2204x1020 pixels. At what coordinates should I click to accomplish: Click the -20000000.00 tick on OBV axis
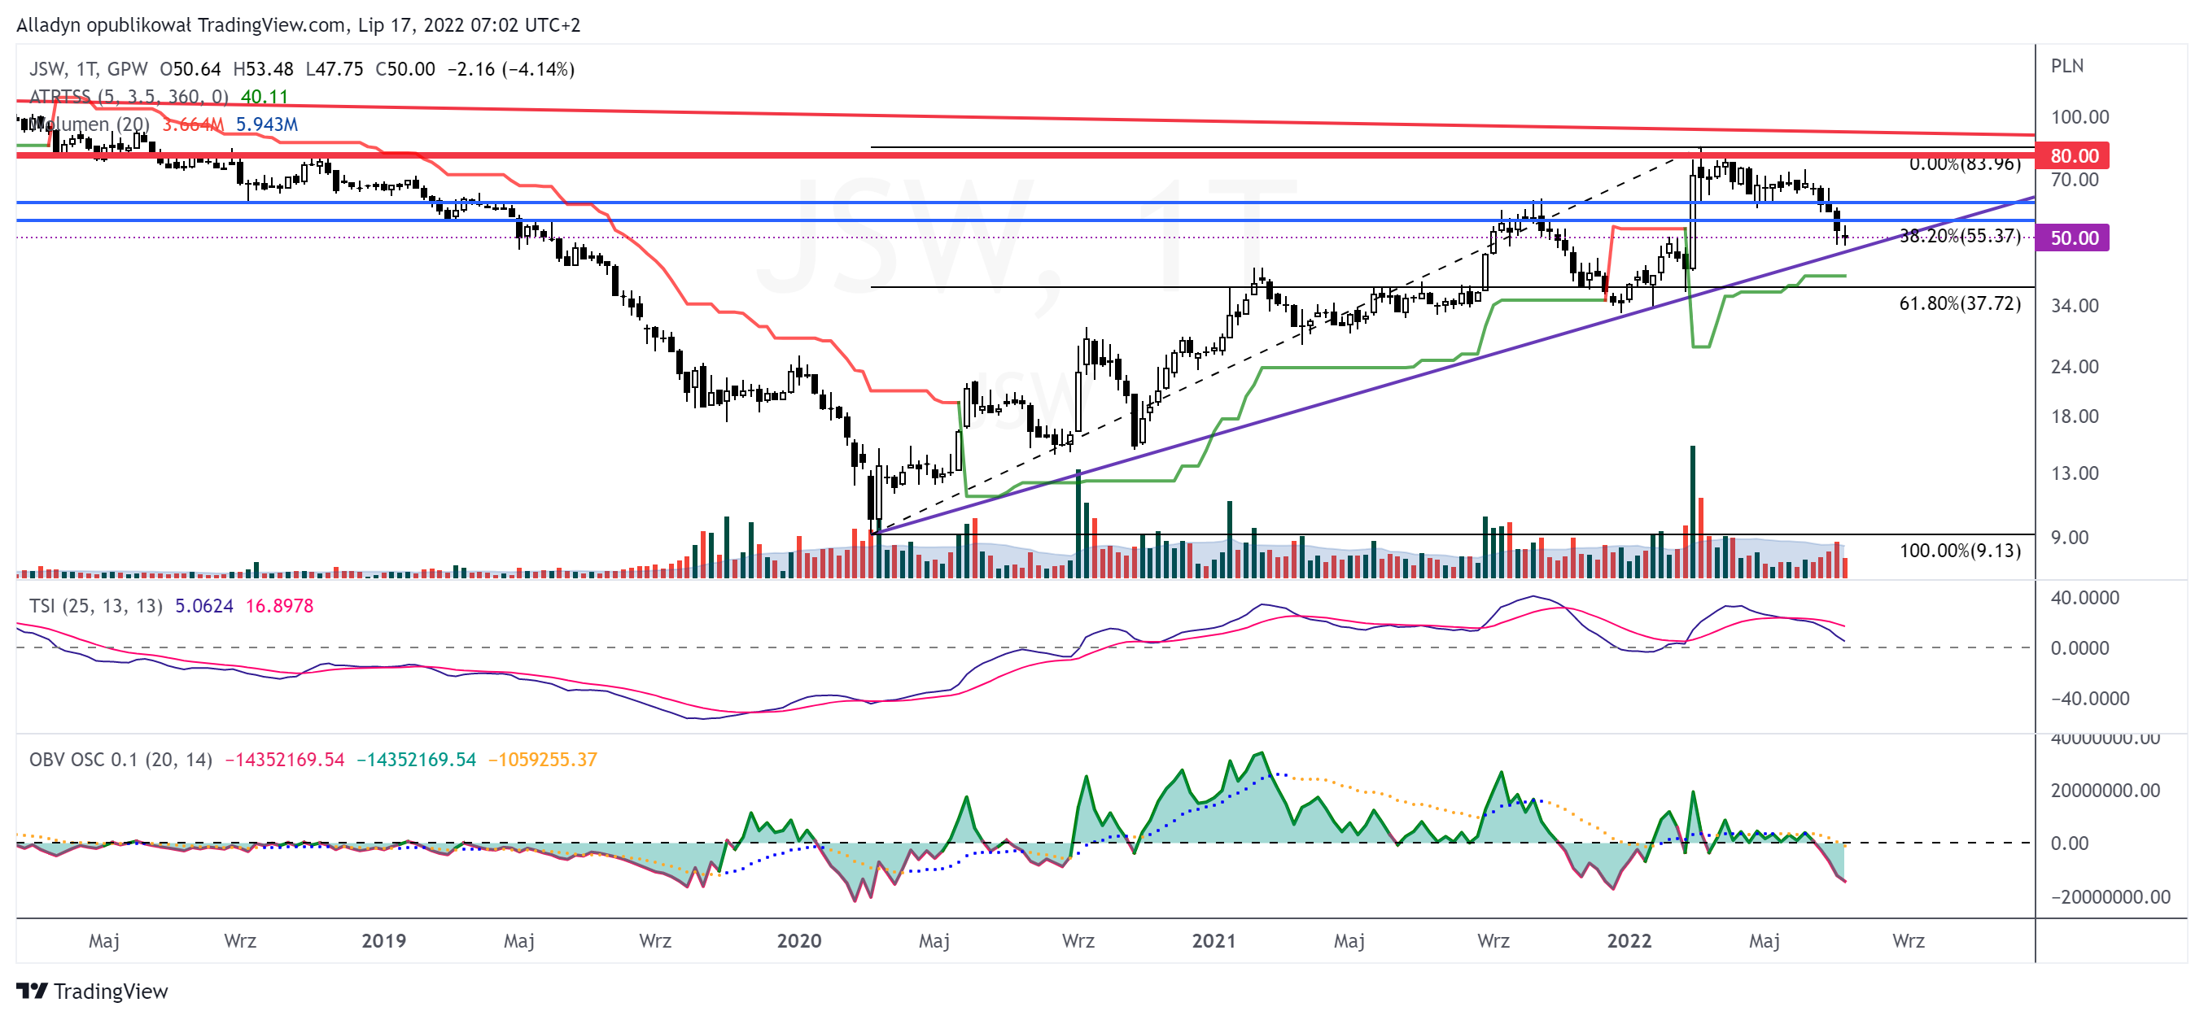click(2110, 896)
